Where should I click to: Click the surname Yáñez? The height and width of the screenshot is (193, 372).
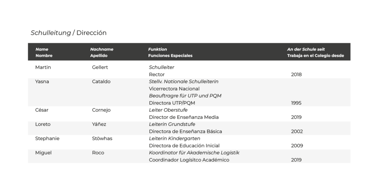100,124
